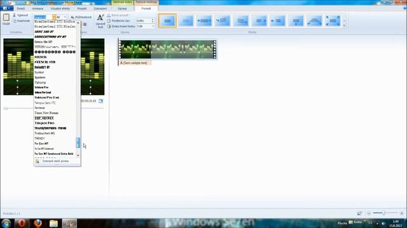The image size is (407, 228).
Task: Open Barva pozadí background color dropdown
Action: click(x=119, y=15)
